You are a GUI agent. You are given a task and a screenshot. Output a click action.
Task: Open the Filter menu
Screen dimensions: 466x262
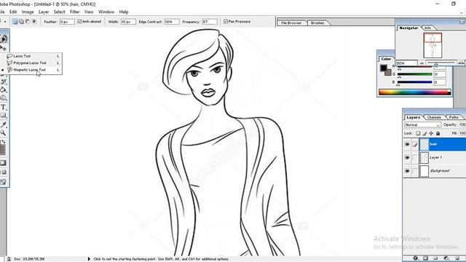click(74, 12)
